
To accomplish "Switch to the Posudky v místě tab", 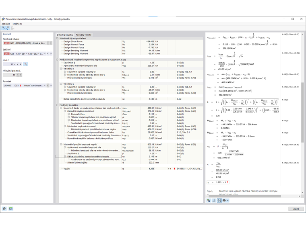I will click(x=83, y=35).
